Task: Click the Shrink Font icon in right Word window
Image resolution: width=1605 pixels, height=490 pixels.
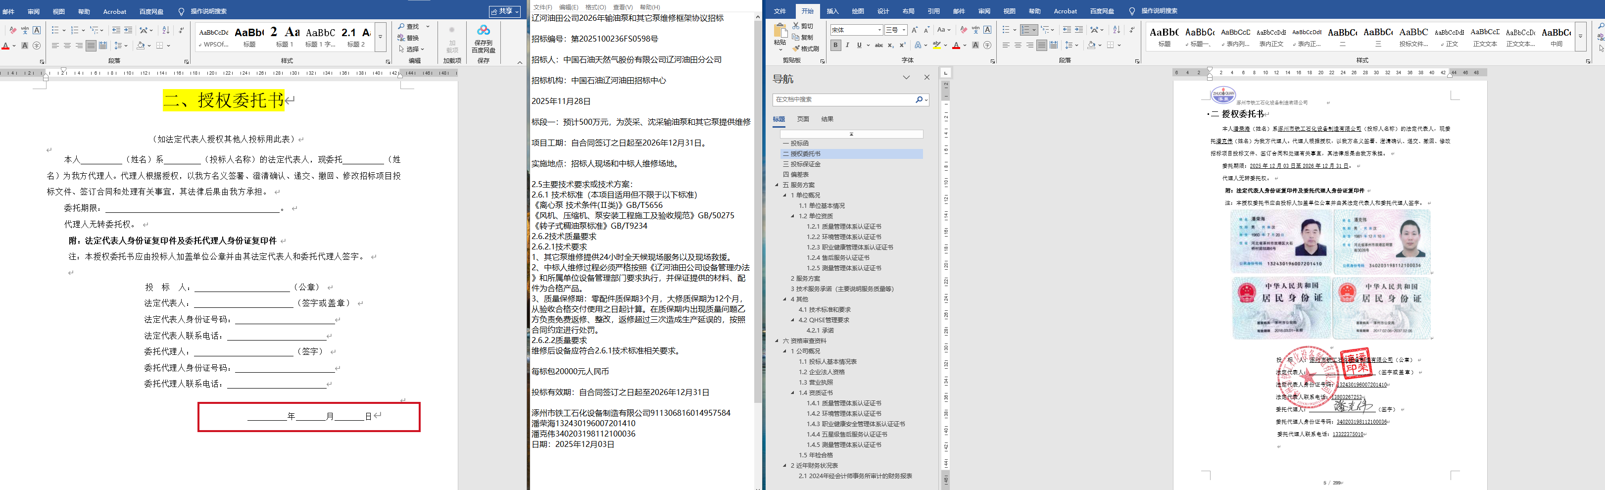Action: [926, 30]
